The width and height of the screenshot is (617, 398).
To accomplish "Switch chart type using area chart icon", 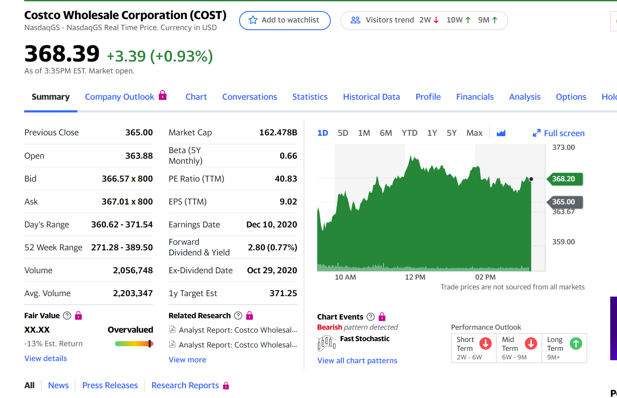I will 501,133.
